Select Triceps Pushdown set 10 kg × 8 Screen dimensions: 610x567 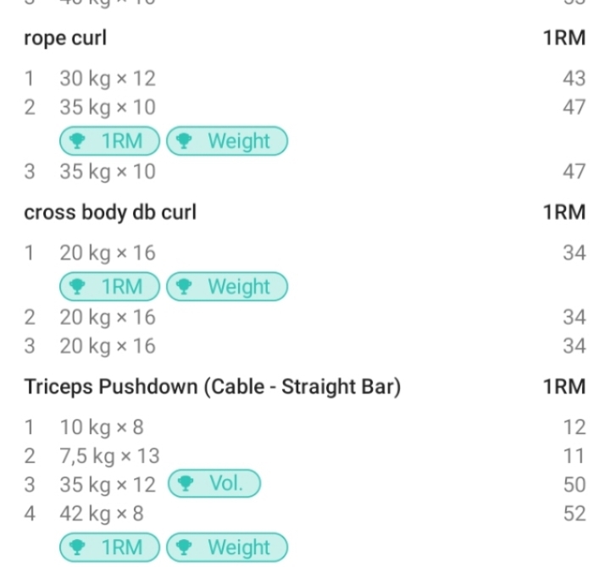(102, 427)
